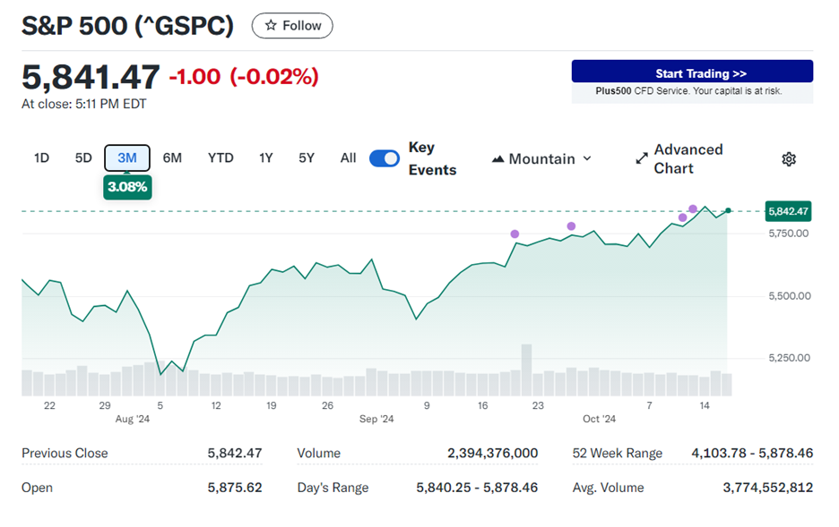Switch chart to YTD range

click(220, 157)
